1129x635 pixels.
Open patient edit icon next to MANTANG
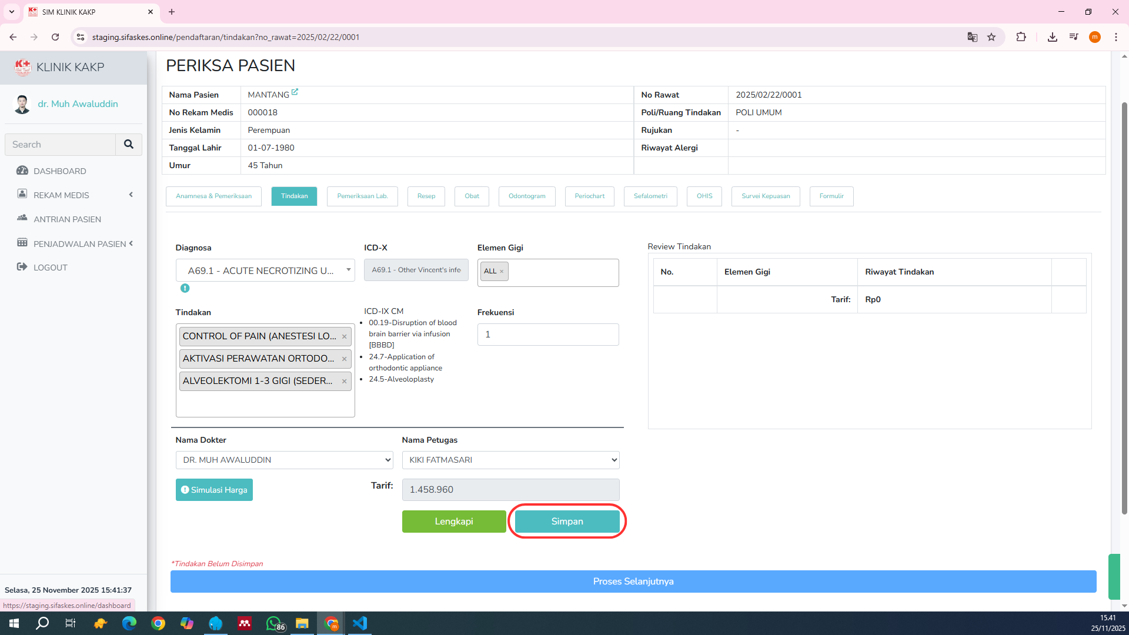[x=295, y=92]
